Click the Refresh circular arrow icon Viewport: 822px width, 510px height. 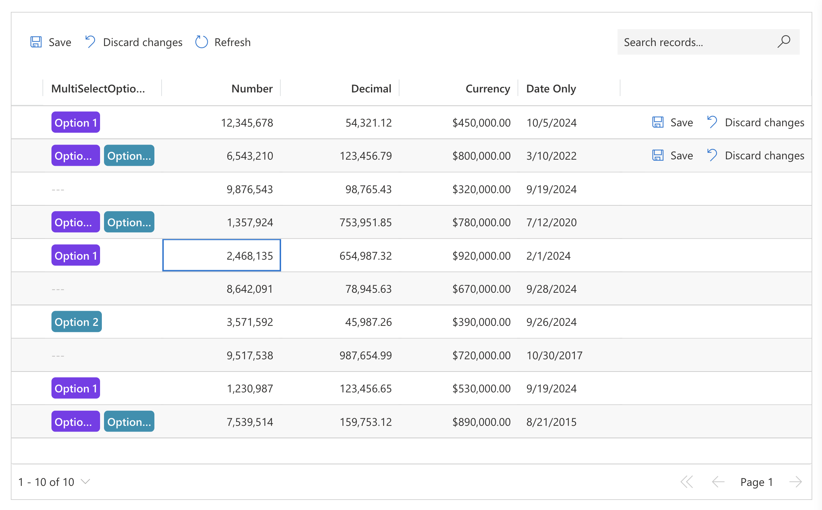202,42
